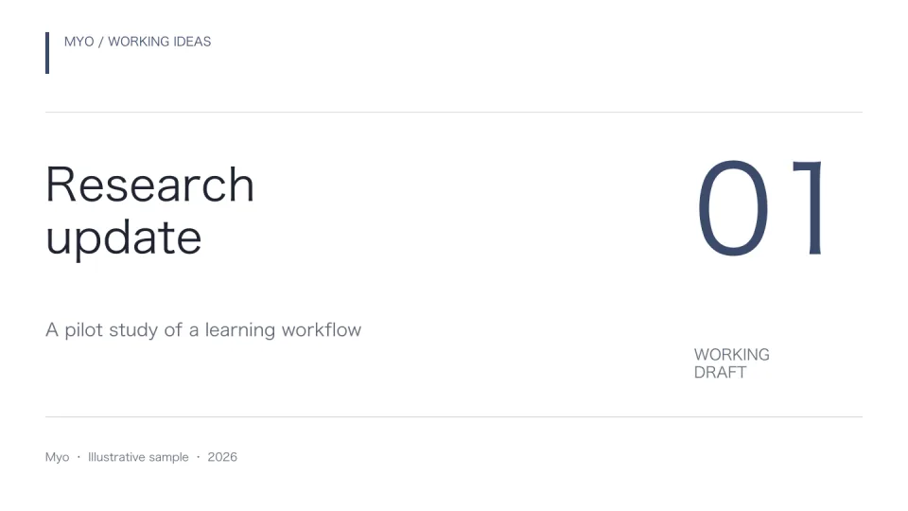Click the word workflow in the subtitle
This screenshot has width=908, height=511.
322,330
